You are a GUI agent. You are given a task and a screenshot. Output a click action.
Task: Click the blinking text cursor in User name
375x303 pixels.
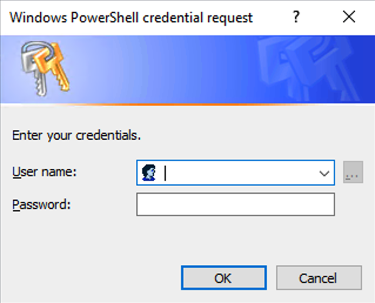pyautogui.click(x=166, y=173)
